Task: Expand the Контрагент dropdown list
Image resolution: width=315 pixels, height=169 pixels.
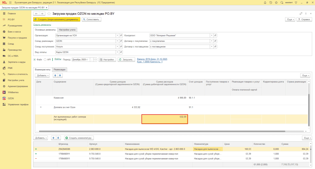Action: 212,35
